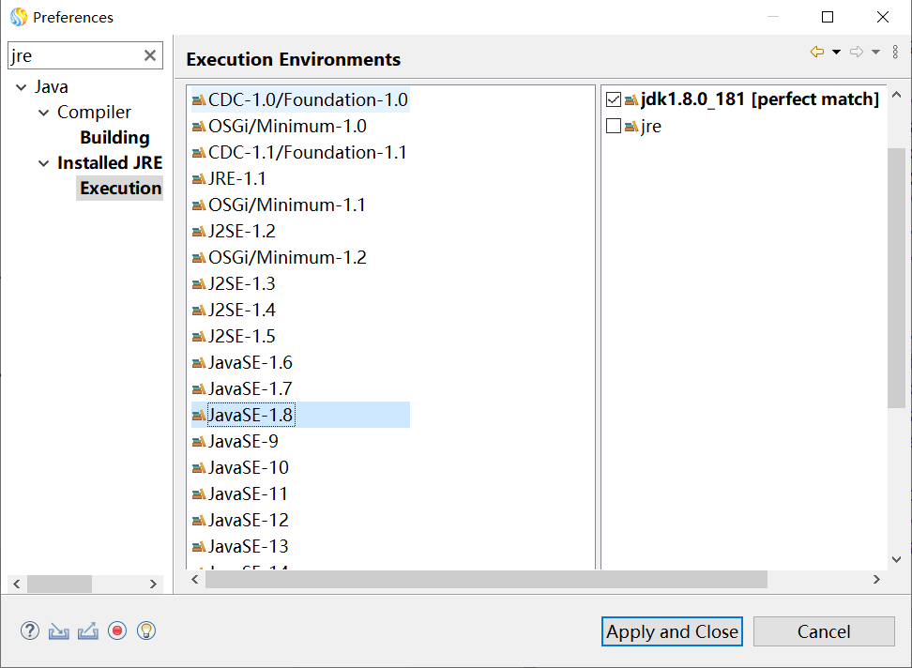
Task: Click Apply and Close
Action: 671,631
